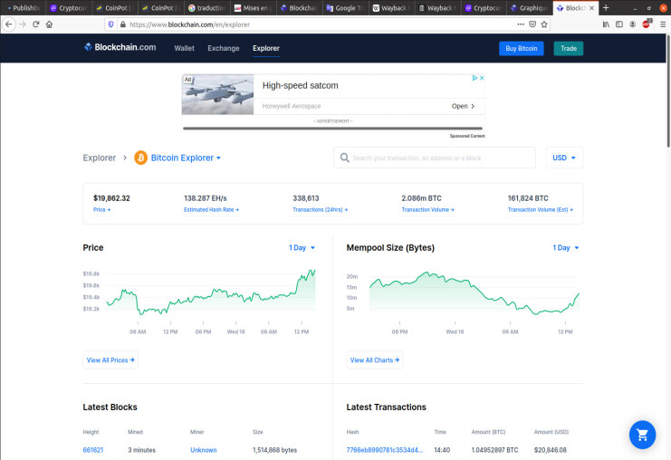Click the View All Prices button
This screenshot has width=671, height=460.
tap(110, 360)
